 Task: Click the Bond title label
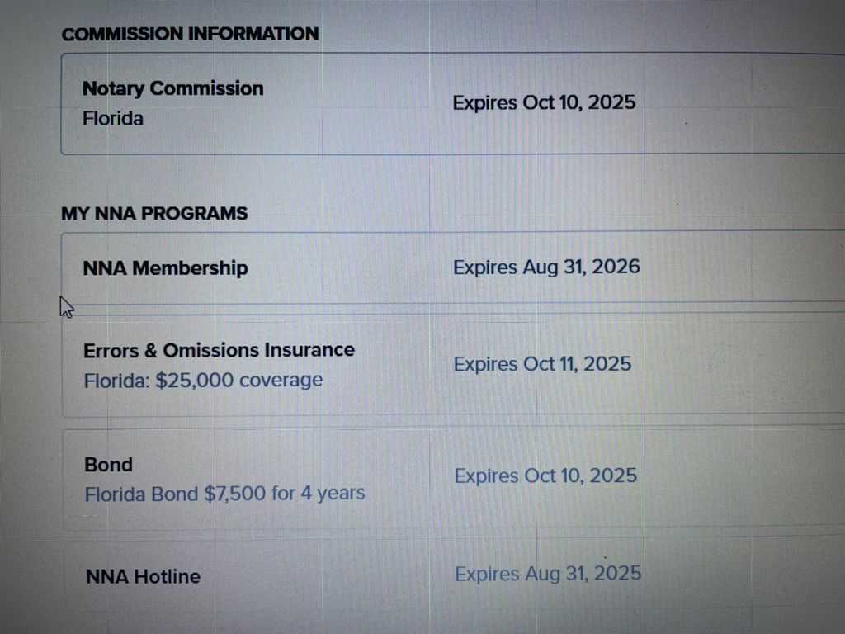click(x=108, y=465)
